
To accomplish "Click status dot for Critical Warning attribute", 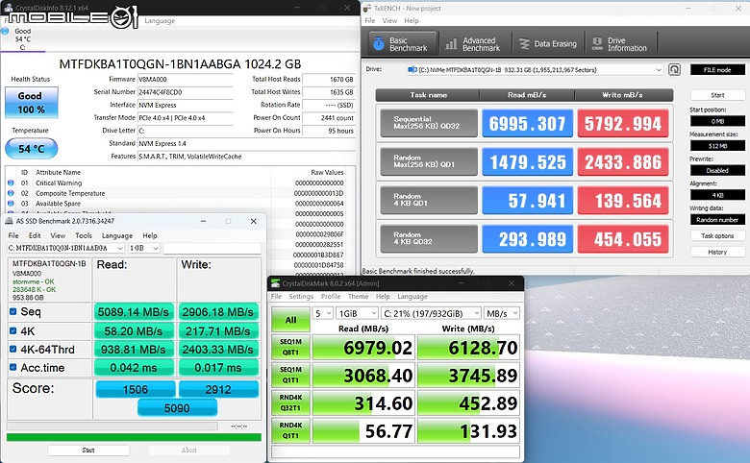I will click(11, 183).
